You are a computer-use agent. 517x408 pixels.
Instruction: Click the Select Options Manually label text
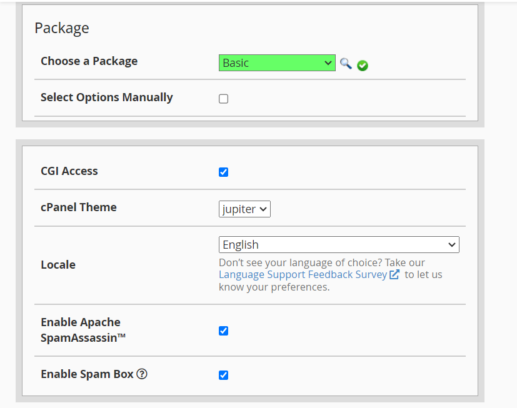106,97
